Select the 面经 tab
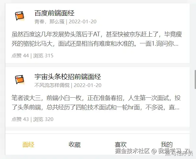This screenshot has height=159, width=196. coord(28,144)
